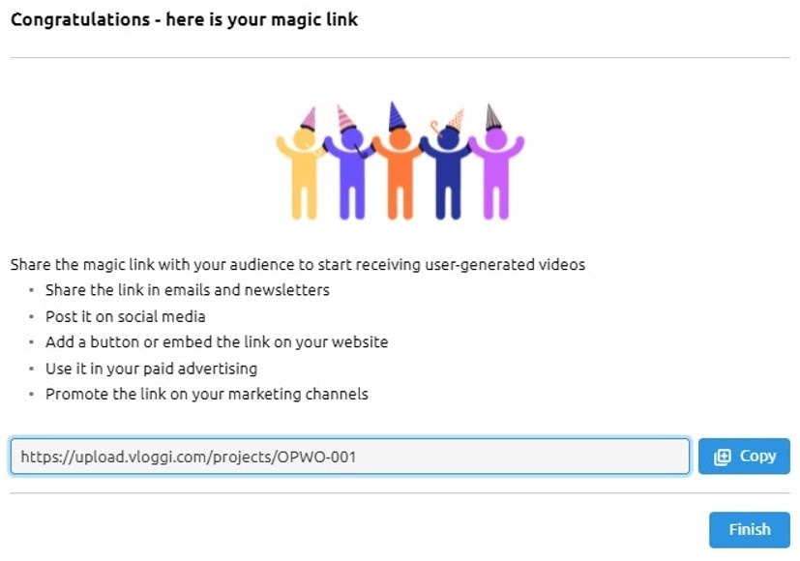This screenshot has height=561, width=800.
Task: Click the orange figure with the blue party hat
Action: pyautogui.click(x=401, y=174)
